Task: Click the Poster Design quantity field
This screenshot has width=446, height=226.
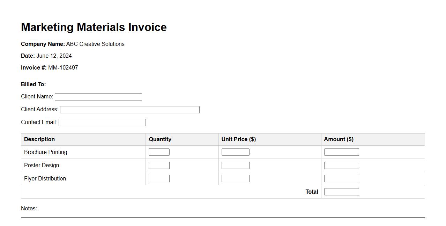Action: (159, 166)
